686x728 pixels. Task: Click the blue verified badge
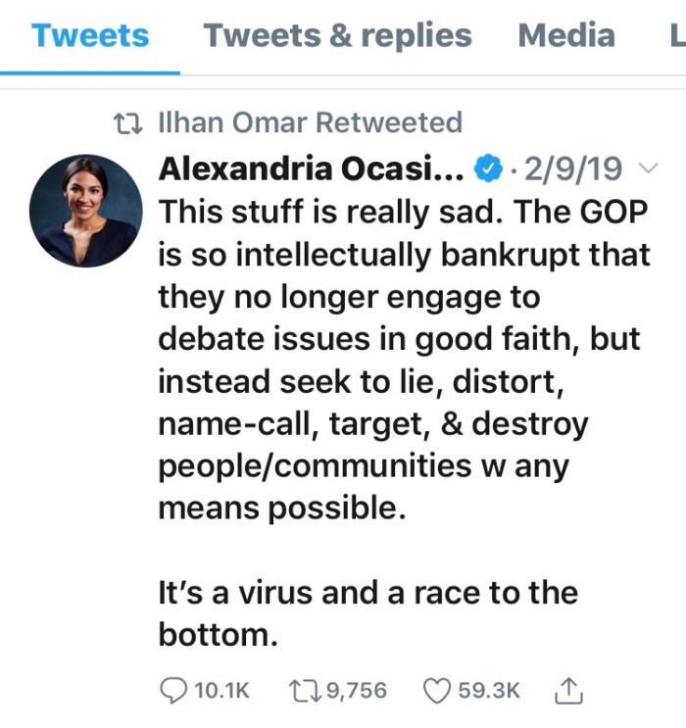(x=487, y=170)
